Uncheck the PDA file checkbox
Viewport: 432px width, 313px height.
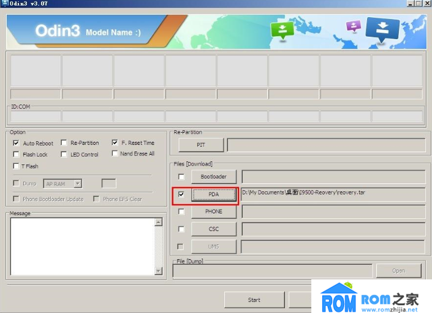[181, 194]
